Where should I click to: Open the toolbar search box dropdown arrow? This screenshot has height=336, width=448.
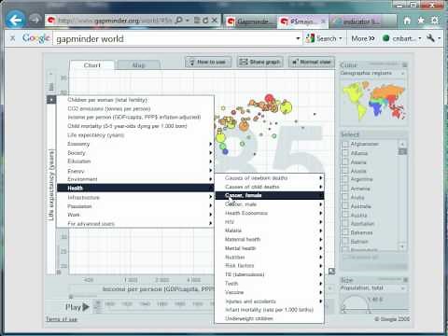[x=298, y=38]
